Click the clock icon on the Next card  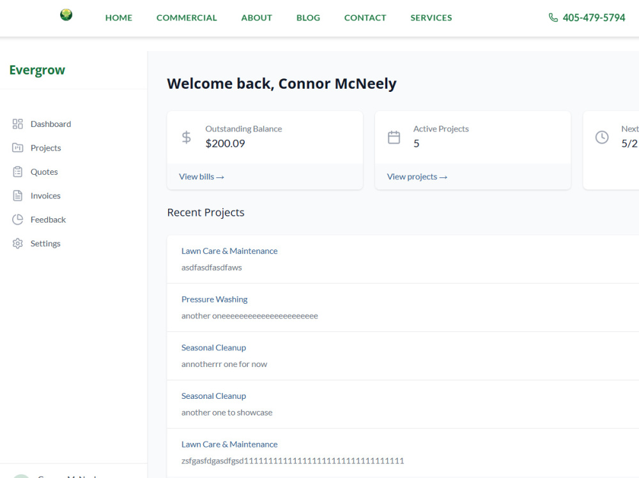pos(602,137)
